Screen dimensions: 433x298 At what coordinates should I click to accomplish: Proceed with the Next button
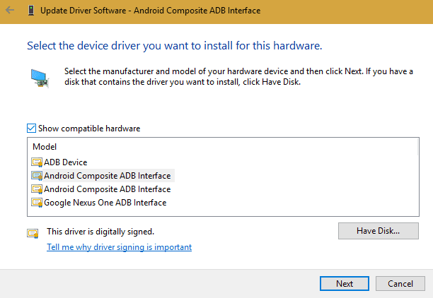point(345,283)
